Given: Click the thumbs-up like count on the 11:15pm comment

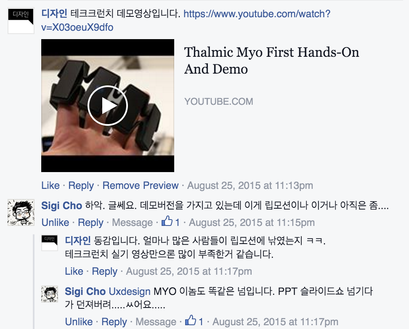Looking at the screenshot, I should pyautogui.click(x=170, y=222).
